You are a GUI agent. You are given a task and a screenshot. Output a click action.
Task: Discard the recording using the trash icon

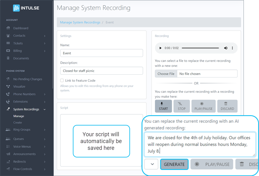(x=227, y=106)
